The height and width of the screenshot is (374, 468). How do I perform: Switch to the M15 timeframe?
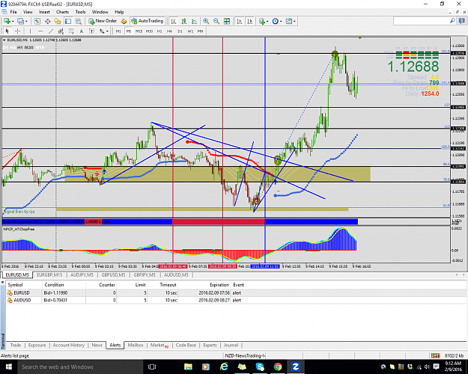pos(139,31)
